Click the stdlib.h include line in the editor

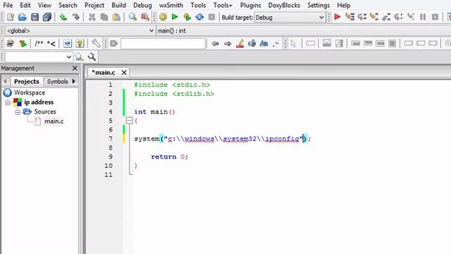pyautogui.click(x=174, y=94)
